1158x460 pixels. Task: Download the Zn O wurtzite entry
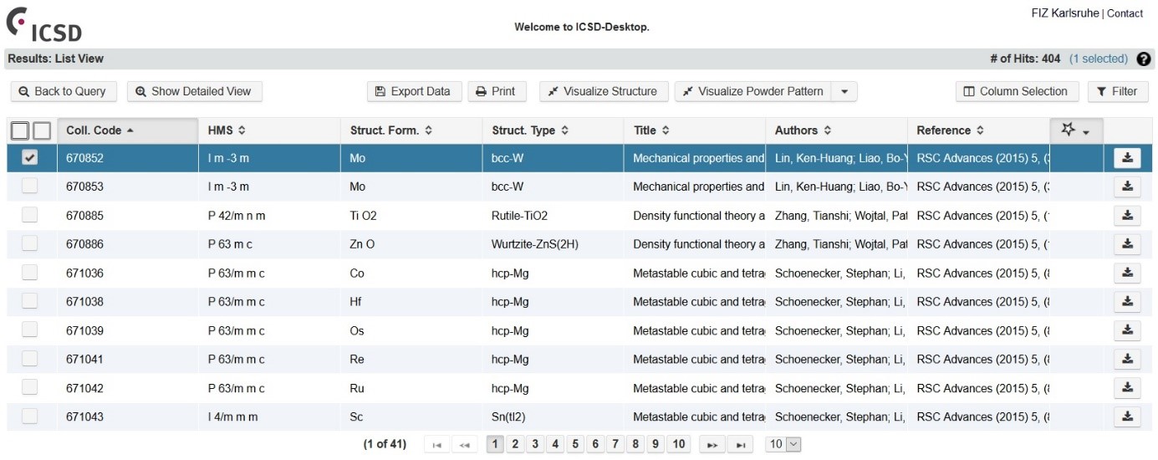click(1127, 244)
